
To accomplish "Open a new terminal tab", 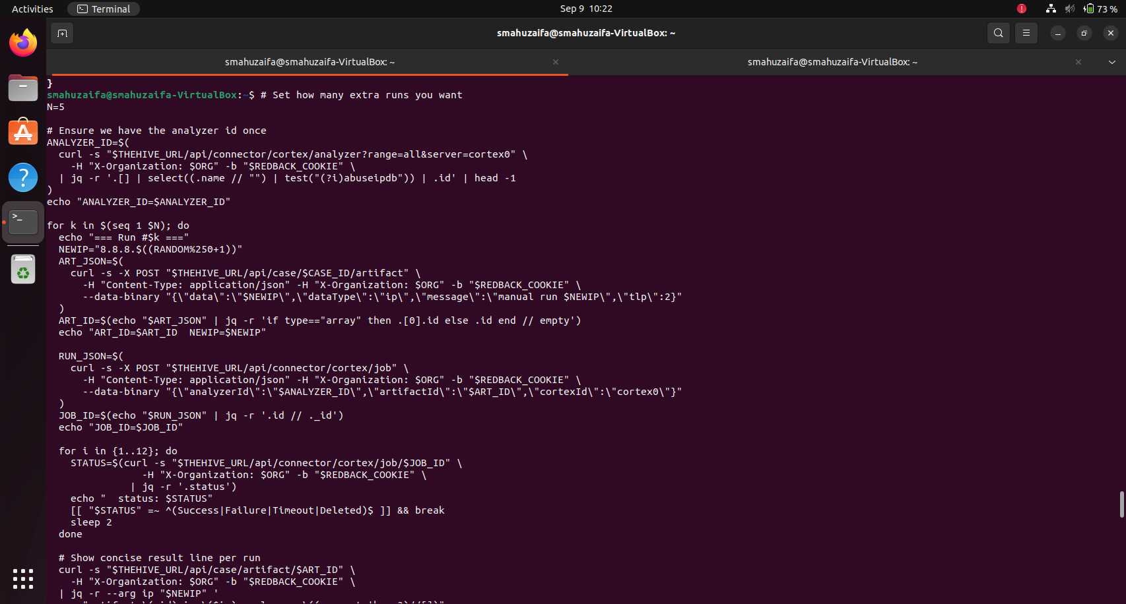I will (62, 33).
